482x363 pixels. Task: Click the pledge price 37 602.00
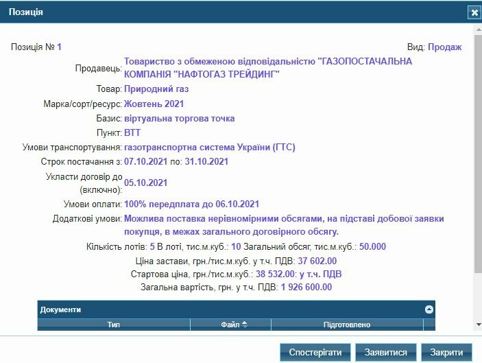317,261
